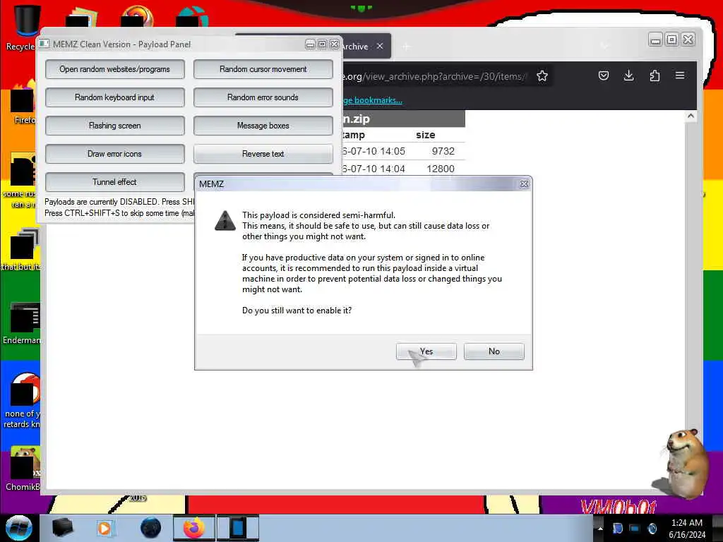Image resolution: width=723 pixels, height=542 pixels.
Task: Select the 9732 size value
Action: (443, 151)
